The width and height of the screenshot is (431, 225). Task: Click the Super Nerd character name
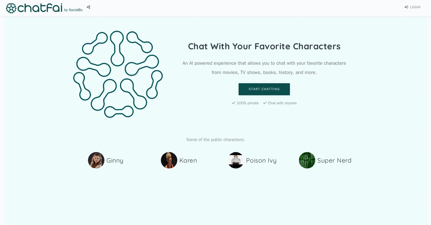click(334, 160)
